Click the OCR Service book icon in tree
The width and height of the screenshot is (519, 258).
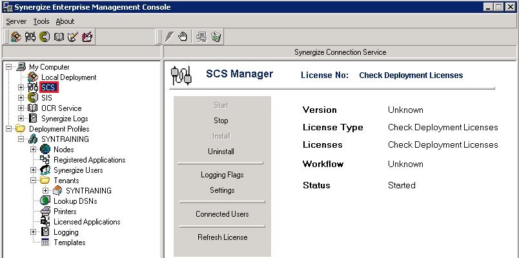click(33, 108)
